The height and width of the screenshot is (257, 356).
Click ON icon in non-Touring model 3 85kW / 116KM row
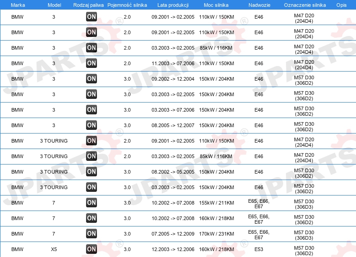[x=92, y=48]
